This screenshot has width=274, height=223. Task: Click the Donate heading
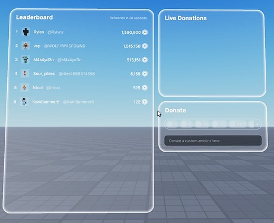pos(176,110)
